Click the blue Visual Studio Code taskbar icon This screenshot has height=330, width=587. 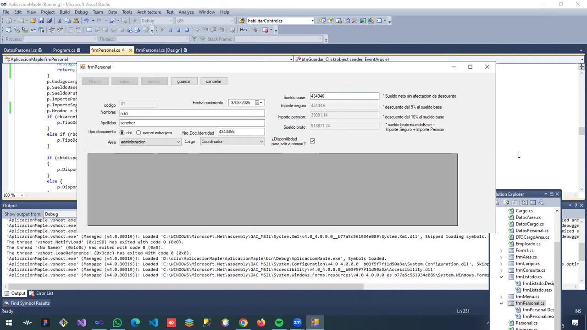click(153, 323)
